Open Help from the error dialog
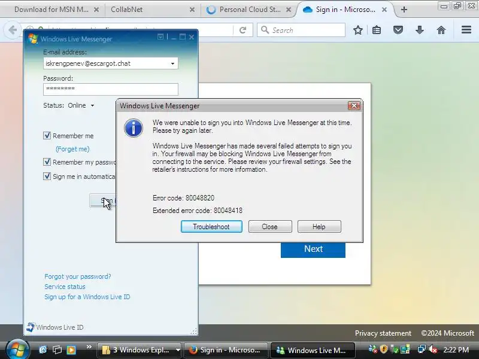This screenshot has height=359, width=479. pos(319,227)
